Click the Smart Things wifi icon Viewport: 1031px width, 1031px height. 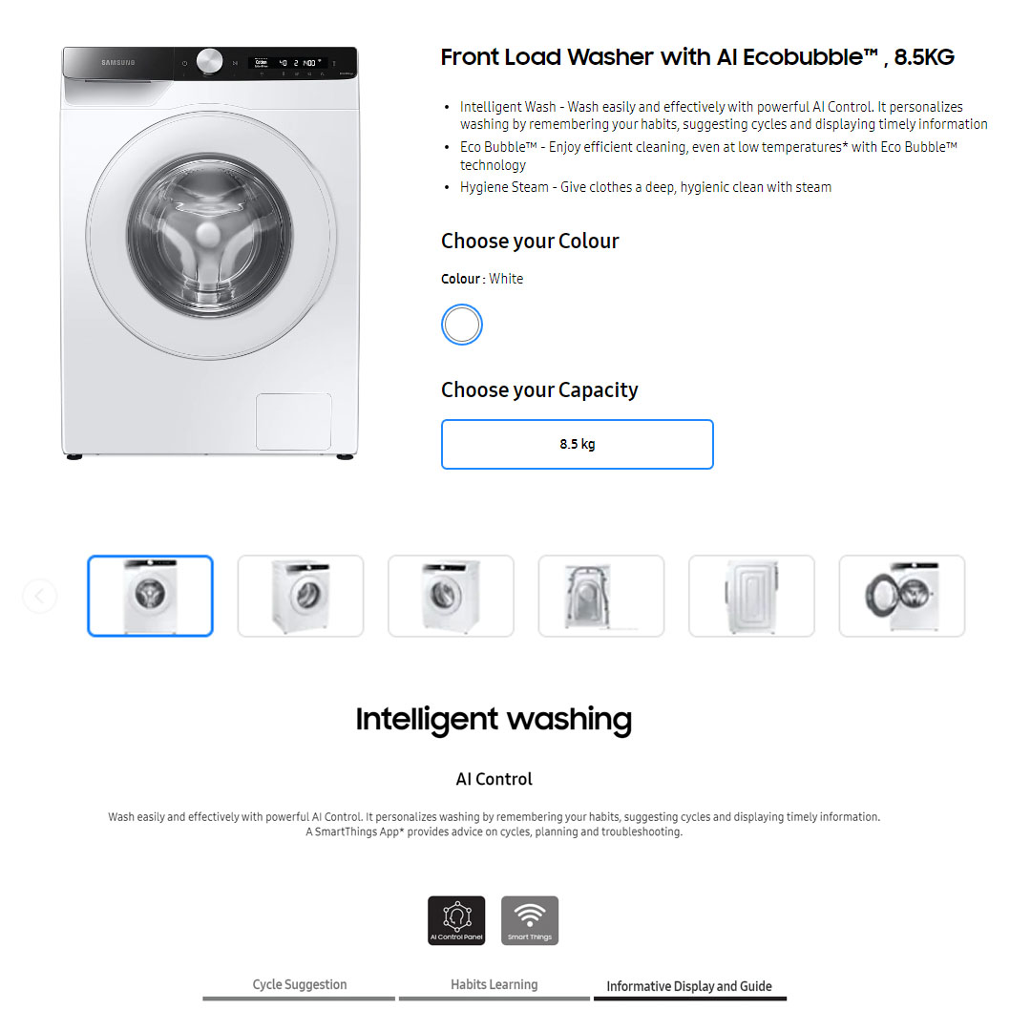[529, 920]
